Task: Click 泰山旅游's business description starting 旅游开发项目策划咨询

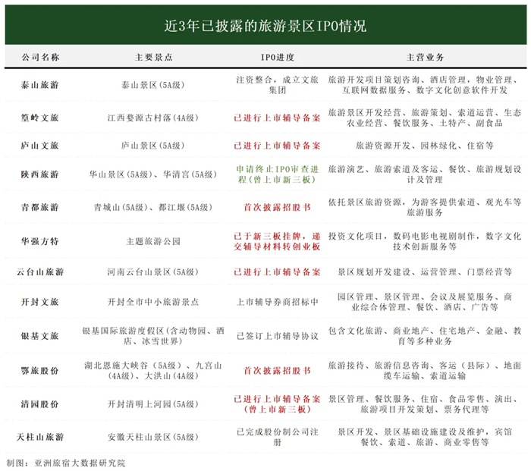Action: click(x=425, y=85)
